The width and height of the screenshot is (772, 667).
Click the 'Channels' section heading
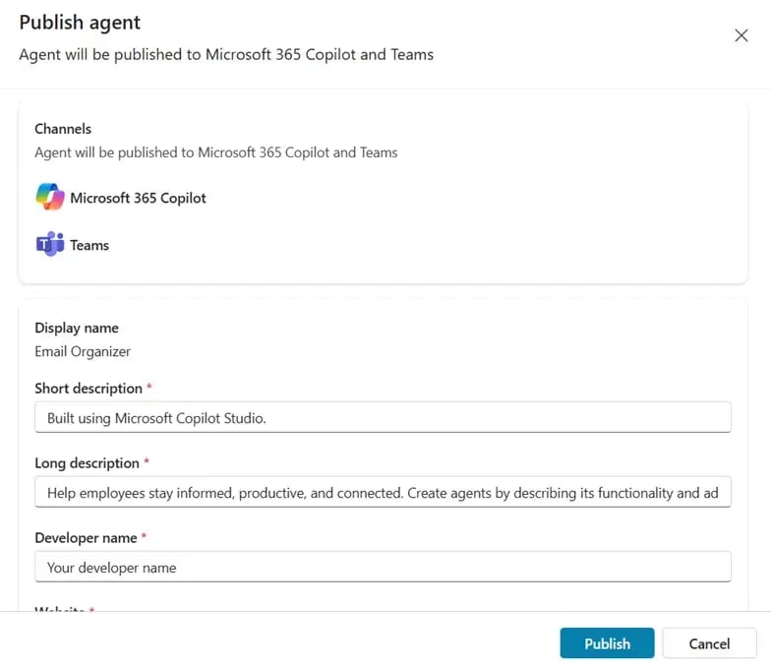click(63, 129)
